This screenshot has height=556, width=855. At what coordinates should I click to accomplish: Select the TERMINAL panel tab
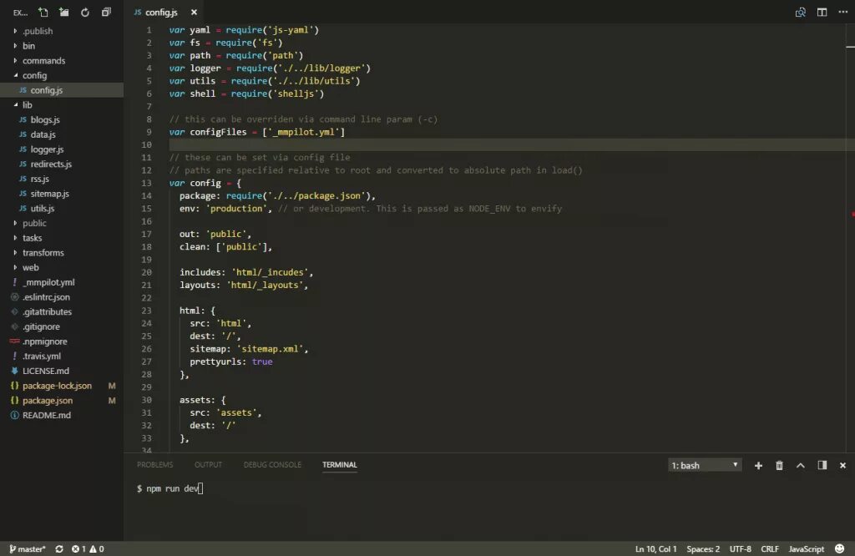(340, 464)
